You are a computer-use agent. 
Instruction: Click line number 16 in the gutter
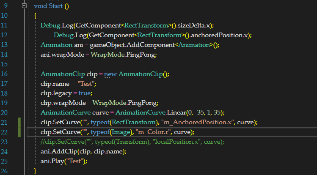click(x=8, y=74)
